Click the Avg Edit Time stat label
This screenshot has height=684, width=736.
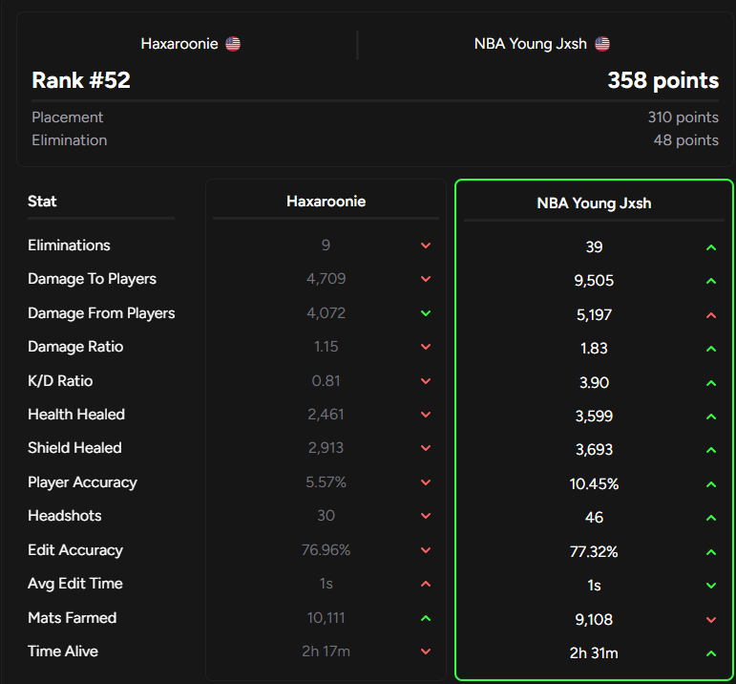click(x=75, y=584)
